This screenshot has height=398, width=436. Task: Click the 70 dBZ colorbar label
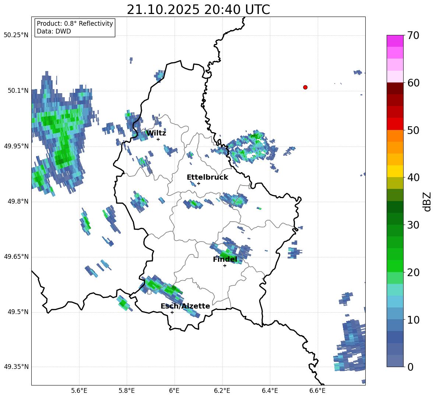[x=413, y=35]
